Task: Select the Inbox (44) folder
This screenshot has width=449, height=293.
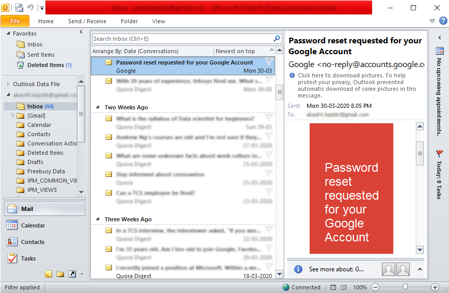Action: (x=40, y=106)
